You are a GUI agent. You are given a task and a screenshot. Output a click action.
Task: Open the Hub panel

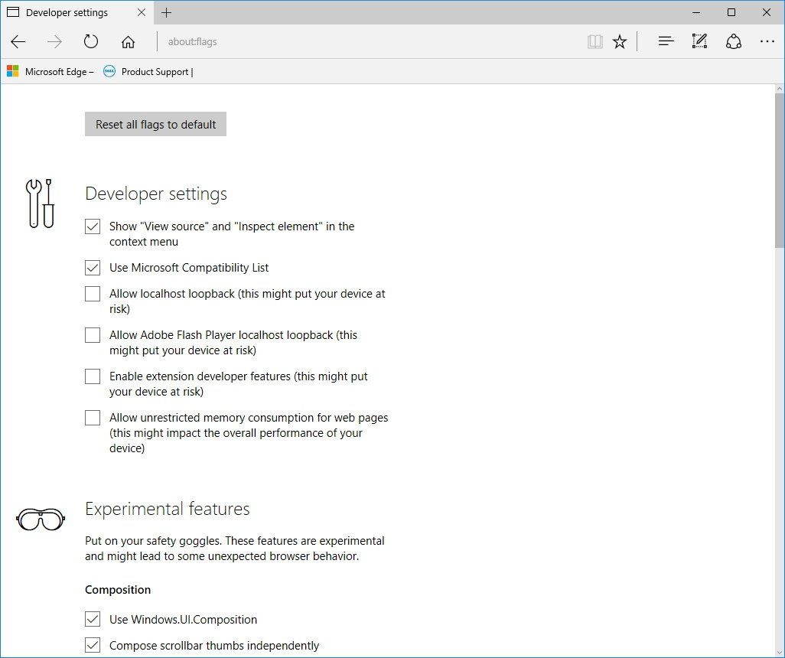coord(666,41)
